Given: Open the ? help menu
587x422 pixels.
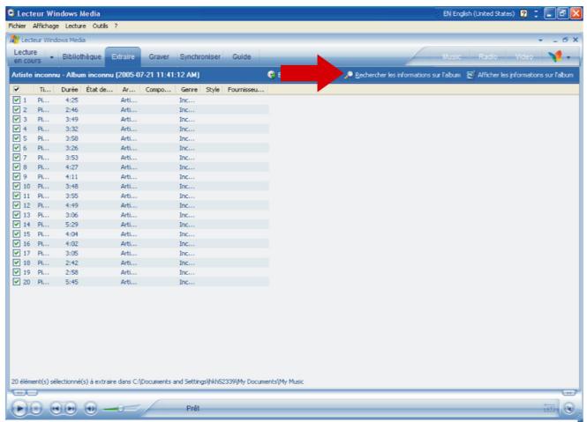Looking at the screenshot, I should coord(116,26).
